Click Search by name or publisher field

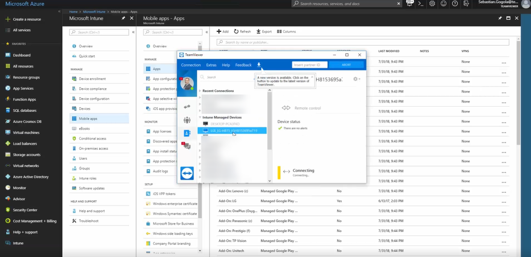363,42
